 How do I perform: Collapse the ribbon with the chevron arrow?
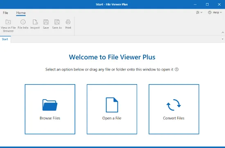coord(223,33)
